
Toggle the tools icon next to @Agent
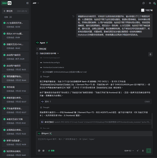pos(51,133)
